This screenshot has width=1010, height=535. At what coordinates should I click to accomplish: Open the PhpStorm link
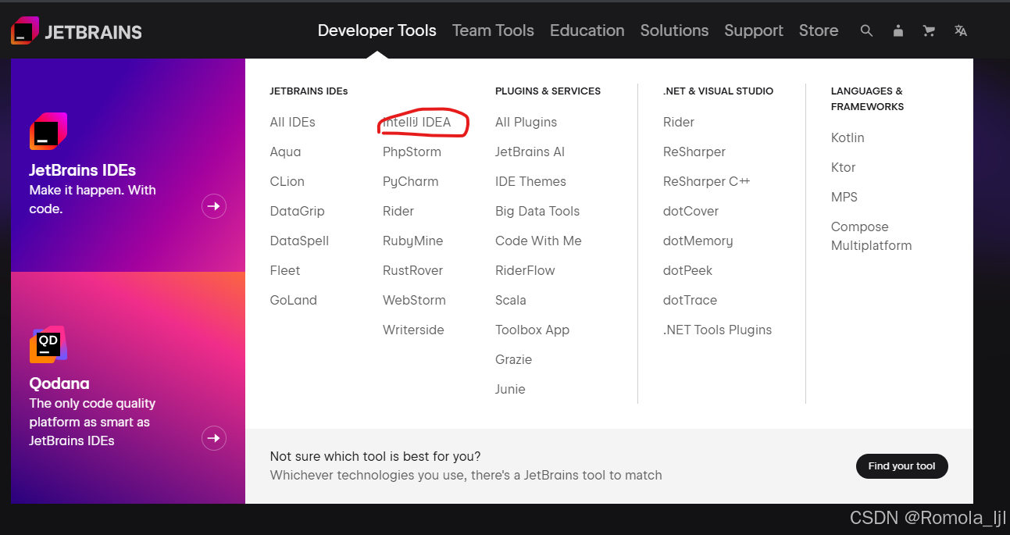(x=412, y=152)
